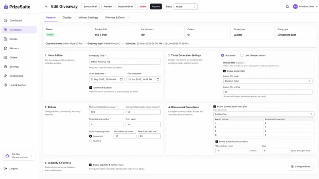Click the 4+ quantity ladder row

click(264, 135)
